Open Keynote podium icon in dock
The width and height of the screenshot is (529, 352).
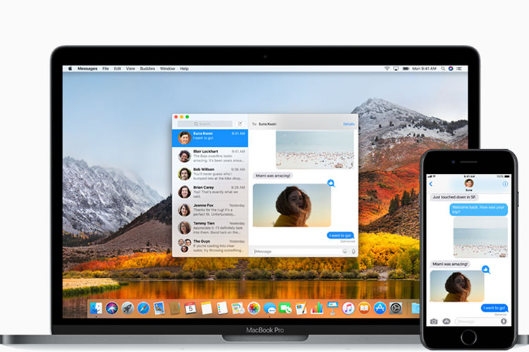pyautogui.click(x=332, y=308)
